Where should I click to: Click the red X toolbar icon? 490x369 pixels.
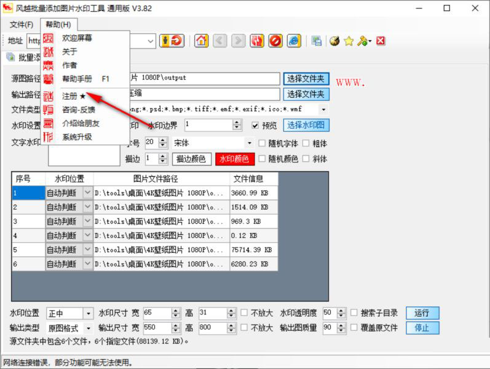(x=381, y=41)
